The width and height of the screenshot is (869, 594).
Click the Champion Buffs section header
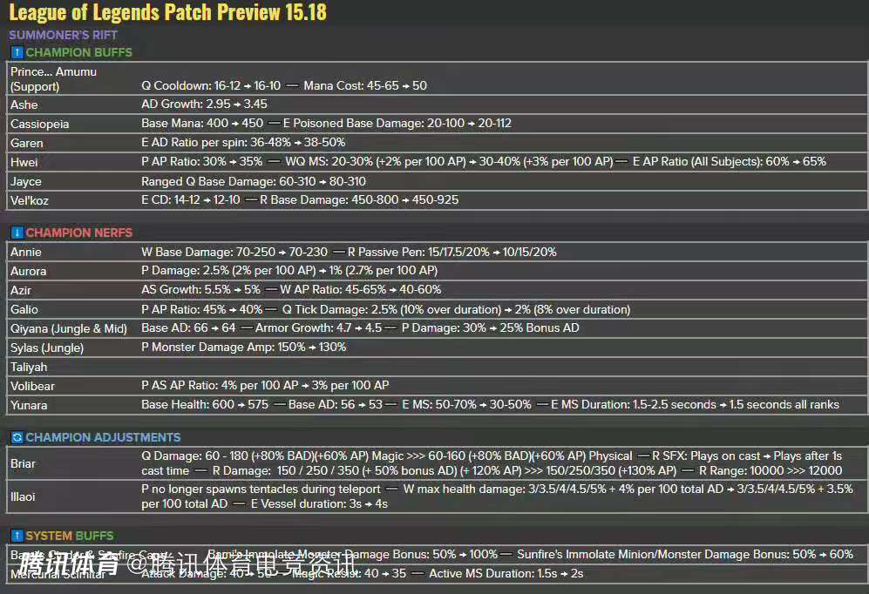click(78, 52)
